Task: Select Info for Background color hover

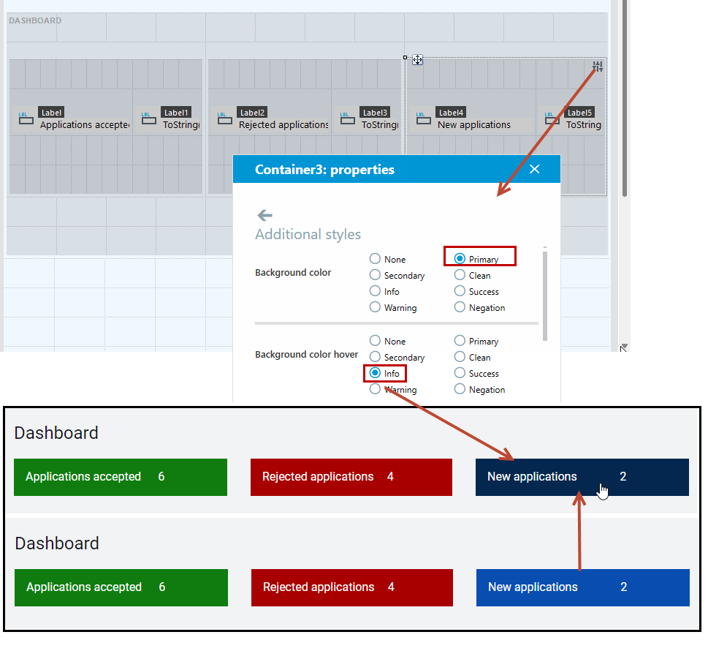Action: coord(375,373)
